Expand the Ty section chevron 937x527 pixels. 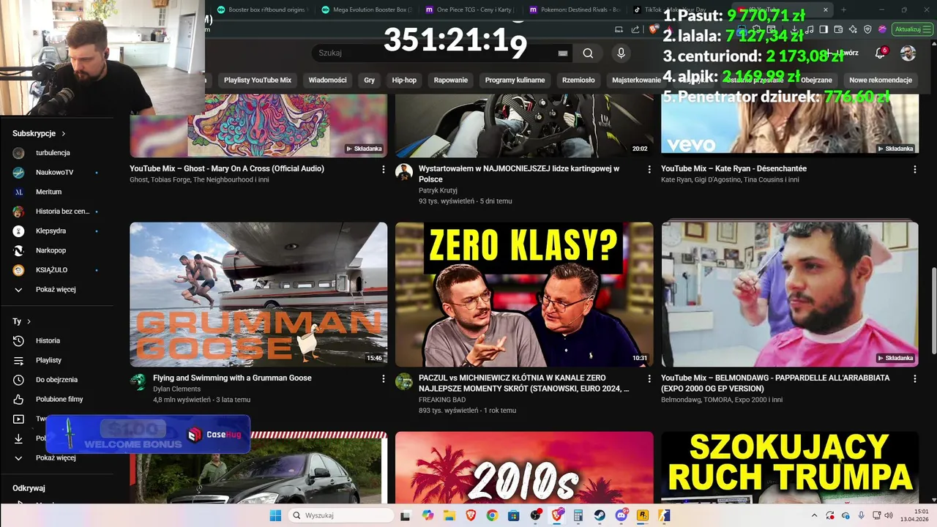click(29, 321)
